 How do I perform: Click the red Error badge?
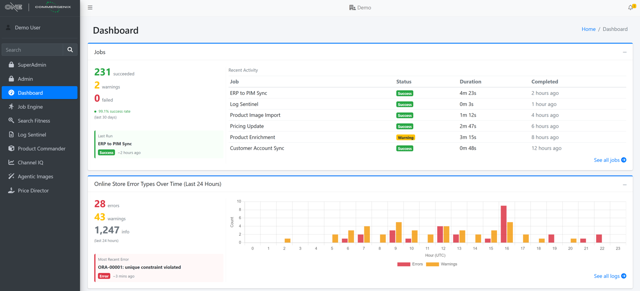click(104, 276)
